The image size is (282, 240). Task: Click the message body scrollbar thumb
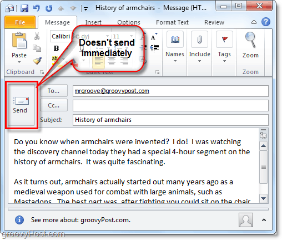coord(263,167)
